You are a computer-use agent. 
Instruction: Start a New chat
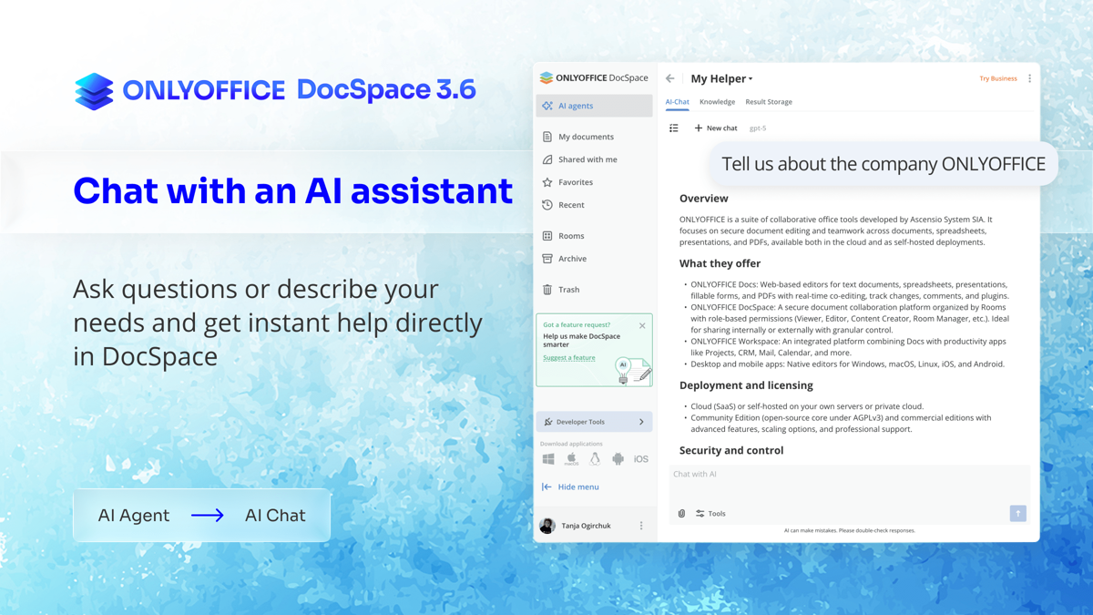(716, 128)
